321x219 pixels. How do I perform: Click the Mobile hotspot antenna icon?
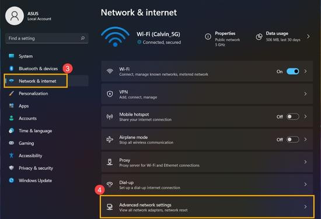pos(110,117)
